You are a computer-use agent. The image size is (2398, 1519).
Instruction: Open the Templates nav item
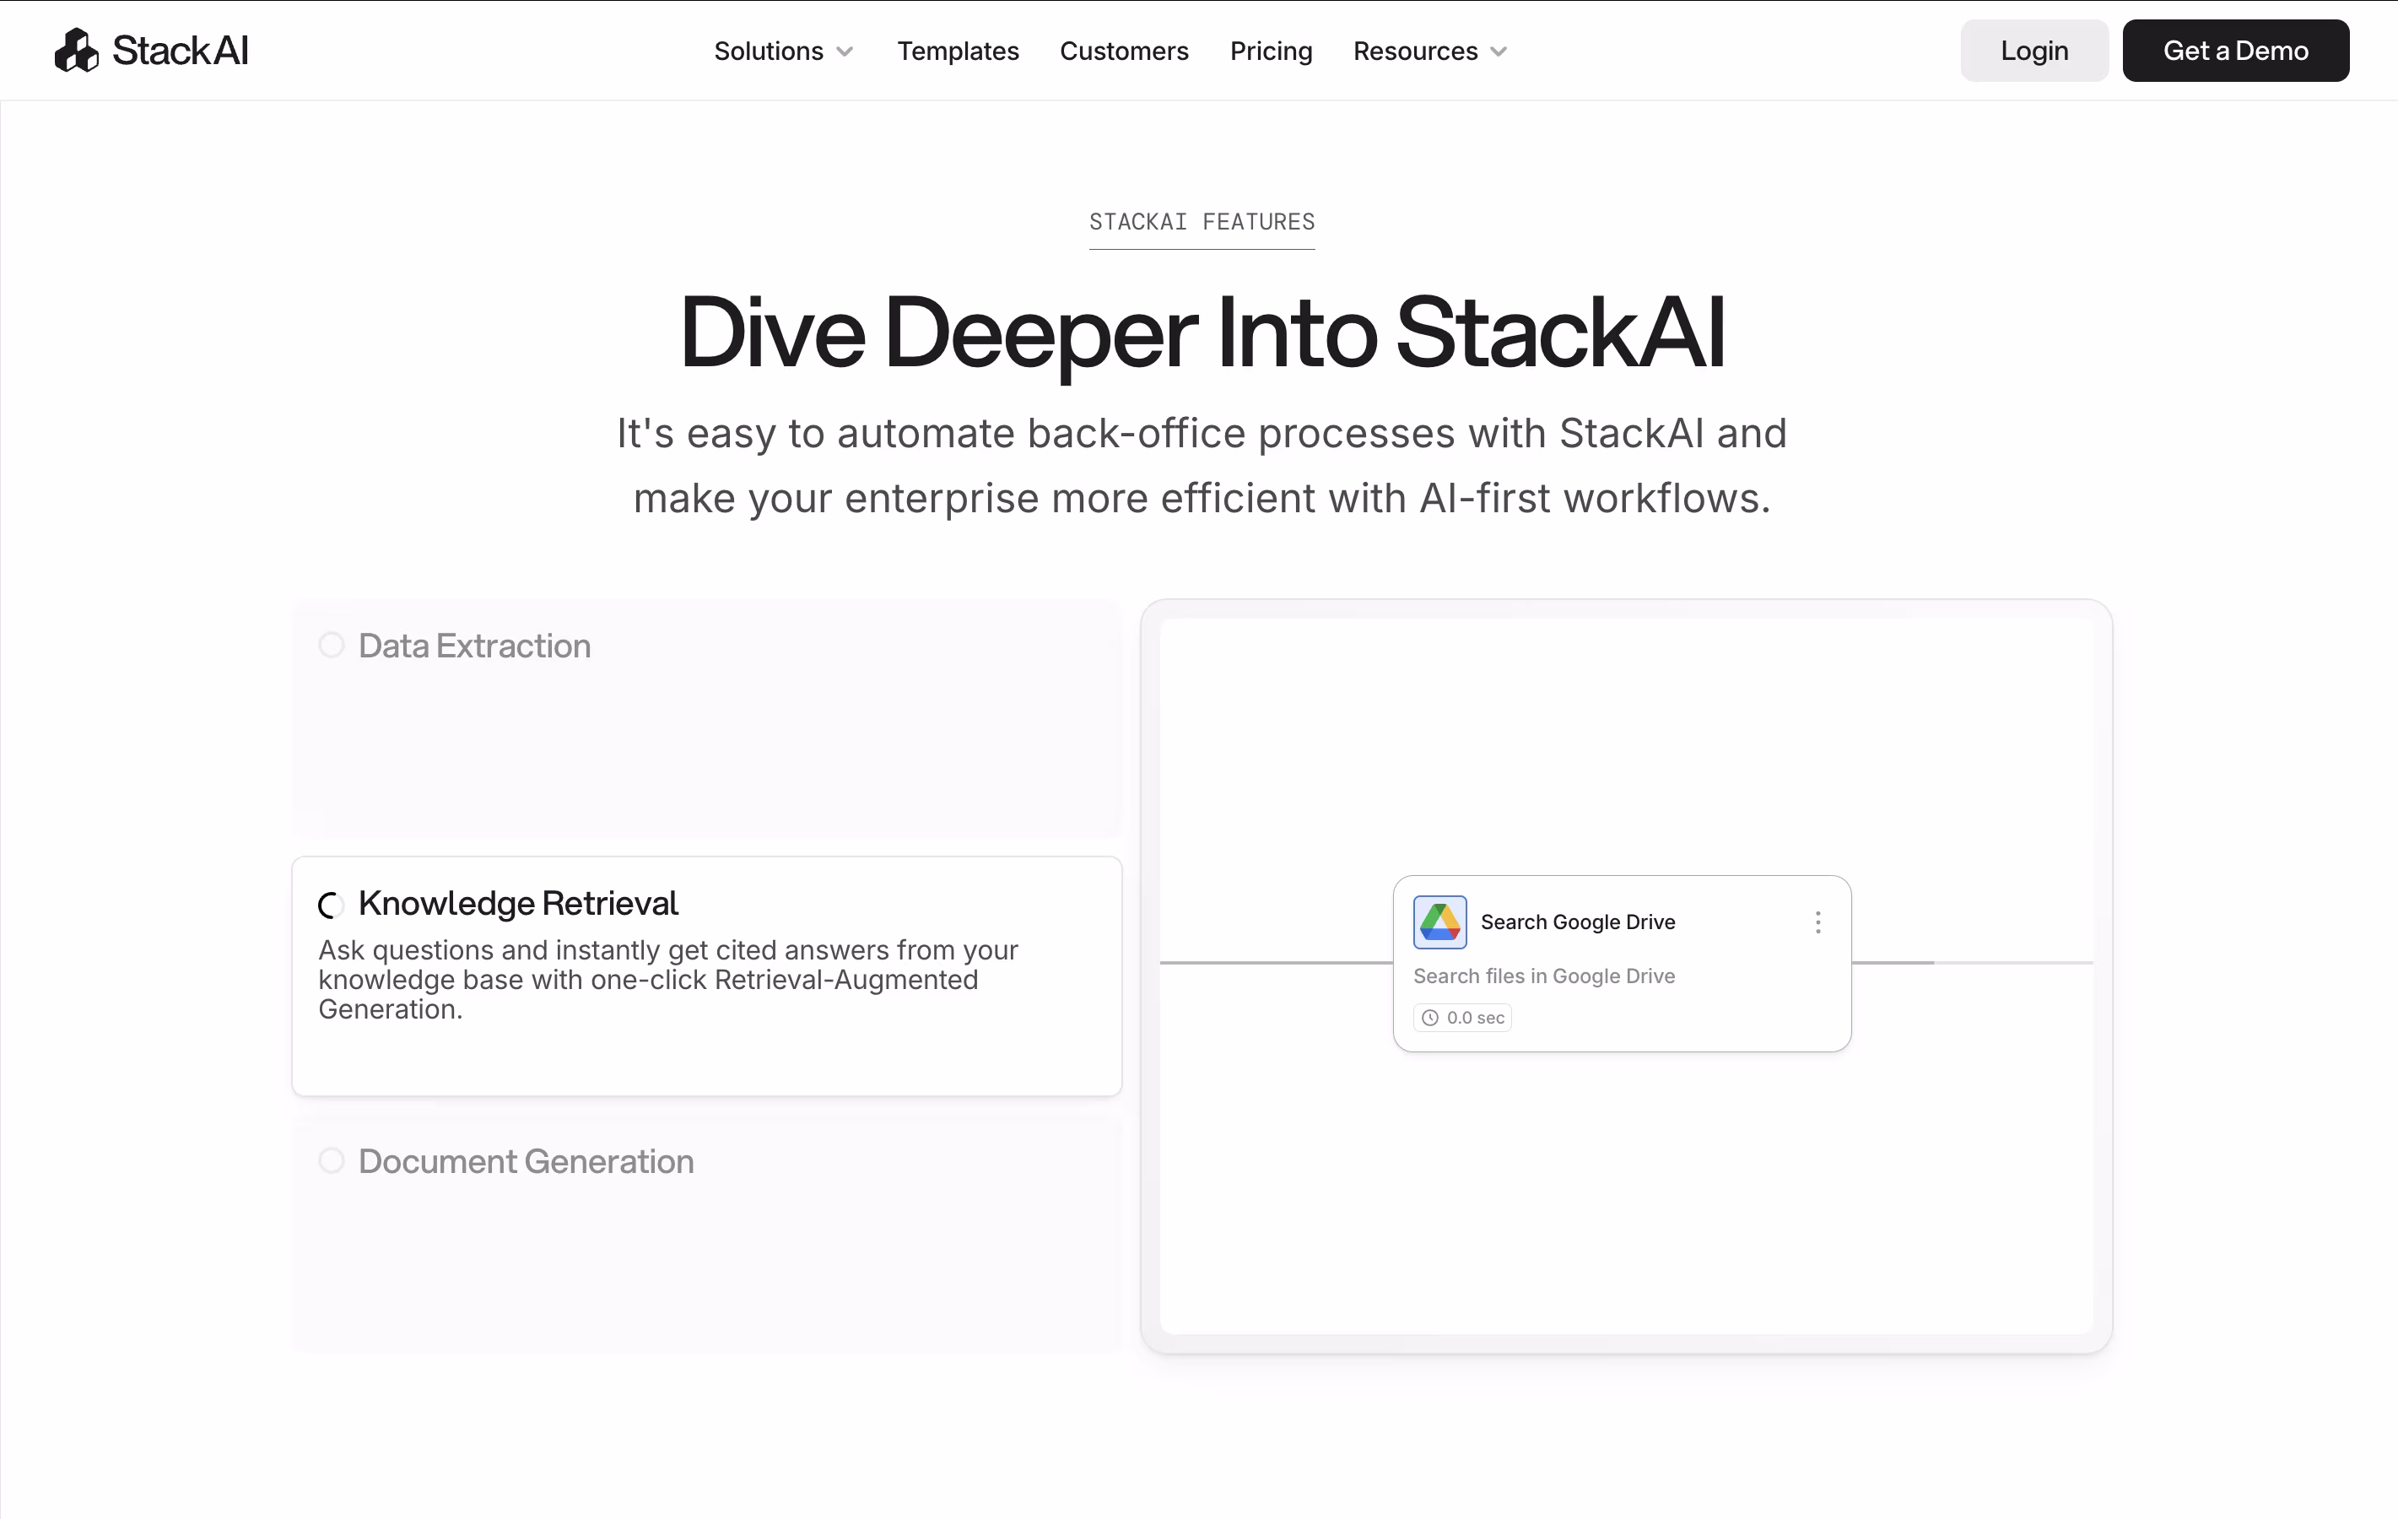(957, 51)
